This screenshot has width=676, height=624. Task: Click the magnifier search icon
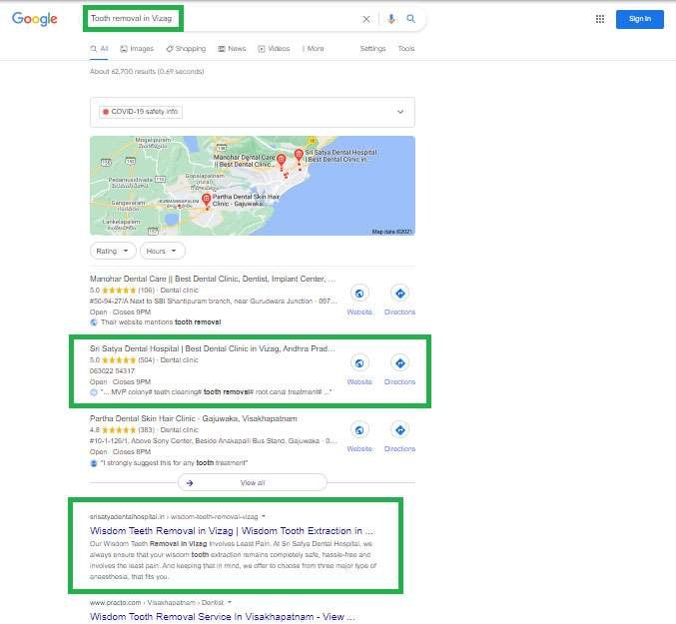click(410, 19)
